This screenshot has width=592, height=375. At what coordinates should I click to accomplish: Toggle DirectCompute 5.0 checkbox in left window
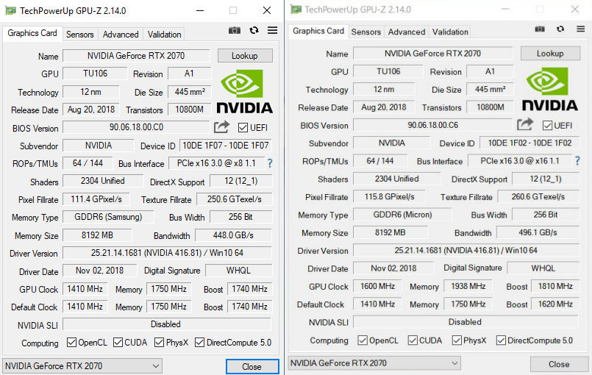[x=200, y=342]
